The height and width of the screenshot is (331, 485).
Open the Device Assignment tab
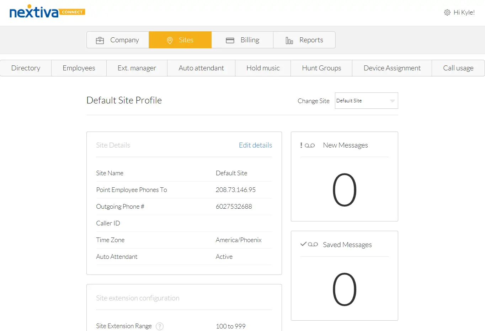pos(391,68)
